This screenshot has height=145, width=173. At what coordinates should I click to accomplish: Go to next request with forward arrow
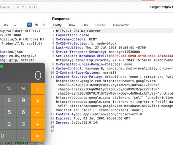pos(30,7)
